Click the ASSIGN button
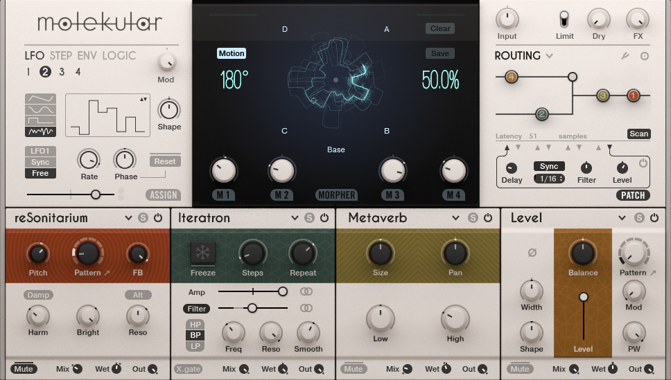 coord(163,195)
